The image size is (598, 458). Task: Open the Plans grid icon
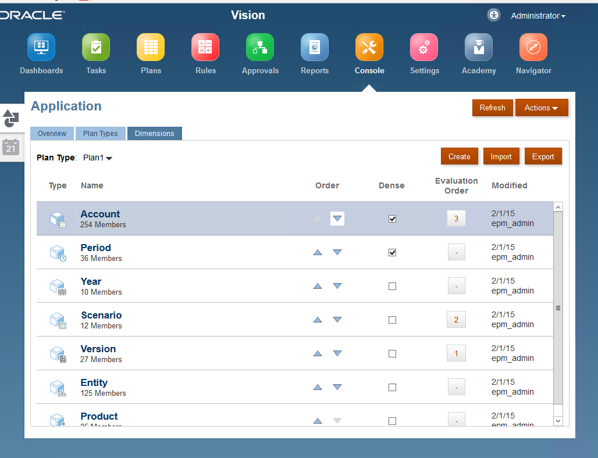coord(151,47)
